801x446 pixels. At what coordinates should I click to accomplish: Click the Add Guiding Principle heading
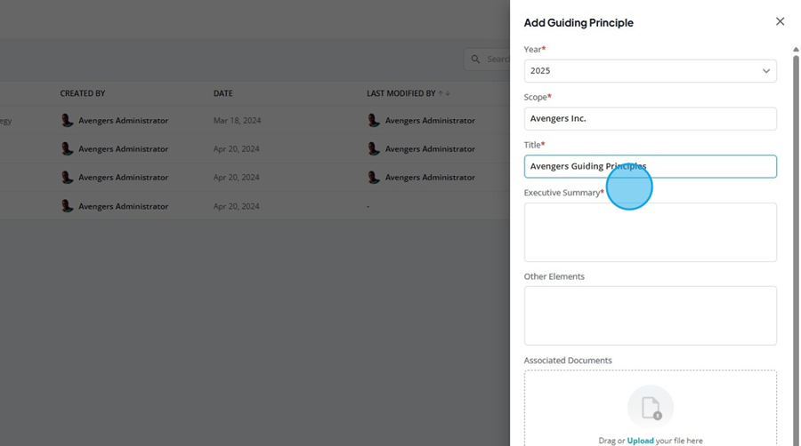(578, 22)
